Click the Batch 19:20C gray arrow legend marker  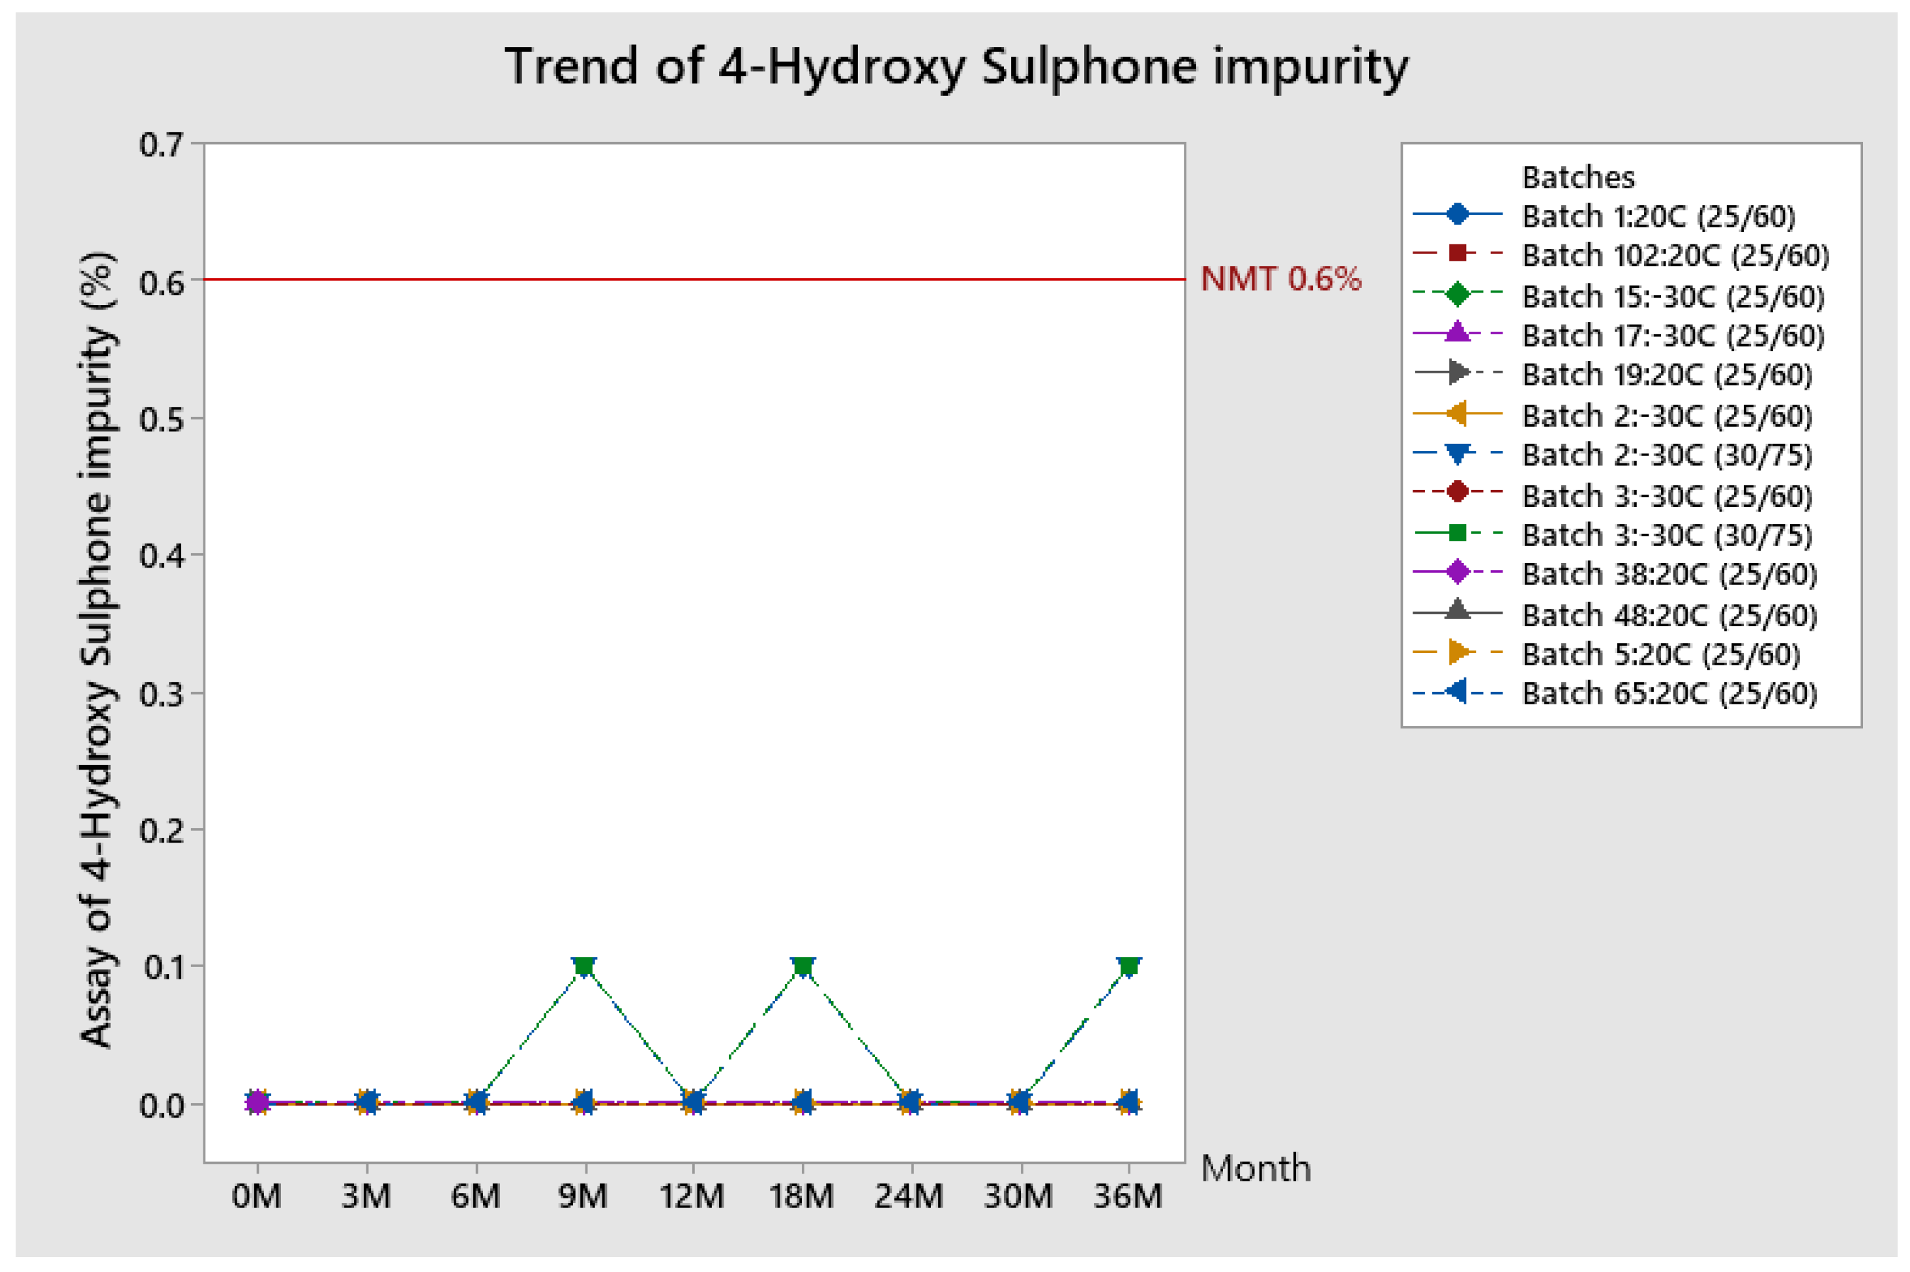(x=1458, y=372)
